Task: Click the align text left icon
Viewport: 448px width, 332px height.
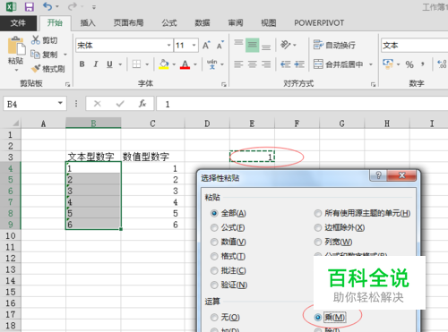Action: click(238, 64)
